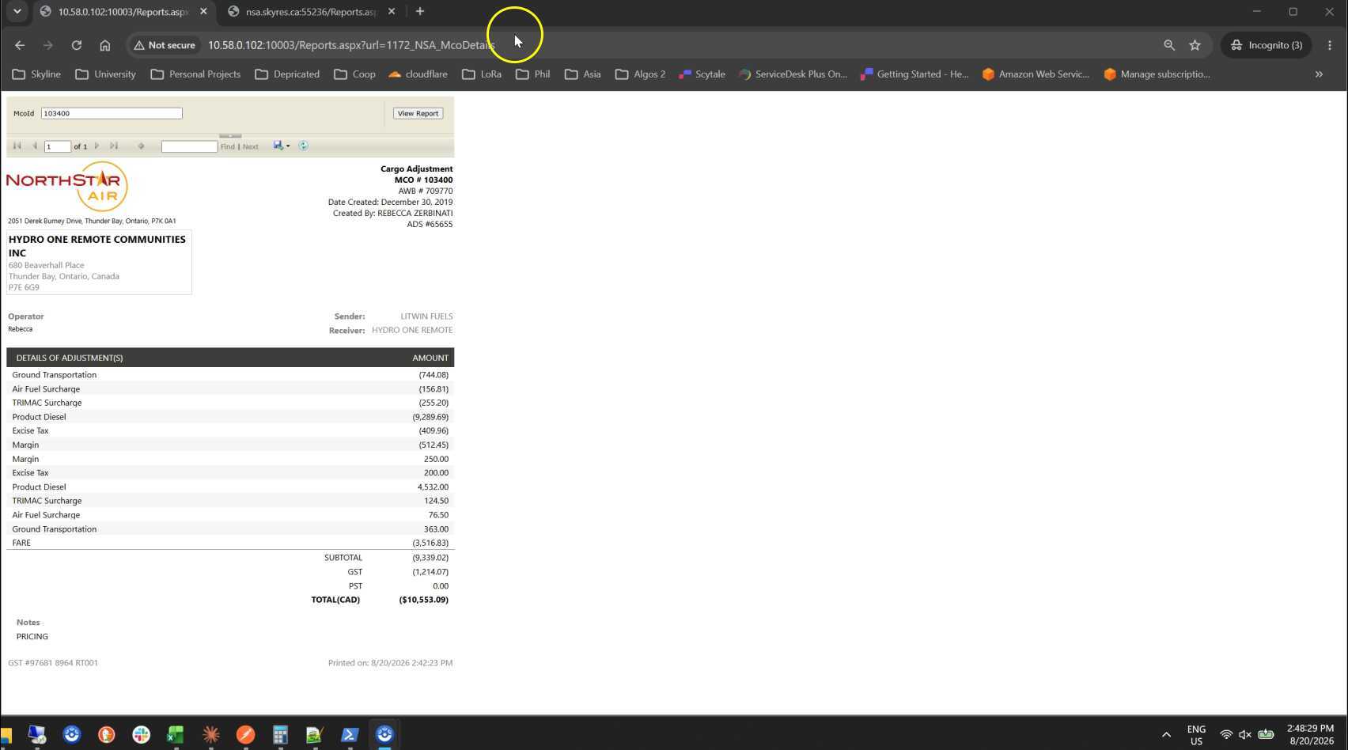Switch to the 10.58.0.102 Reports tab
Image resolution: width=1348 pixels, height=750 pixels.
[123, 12]
